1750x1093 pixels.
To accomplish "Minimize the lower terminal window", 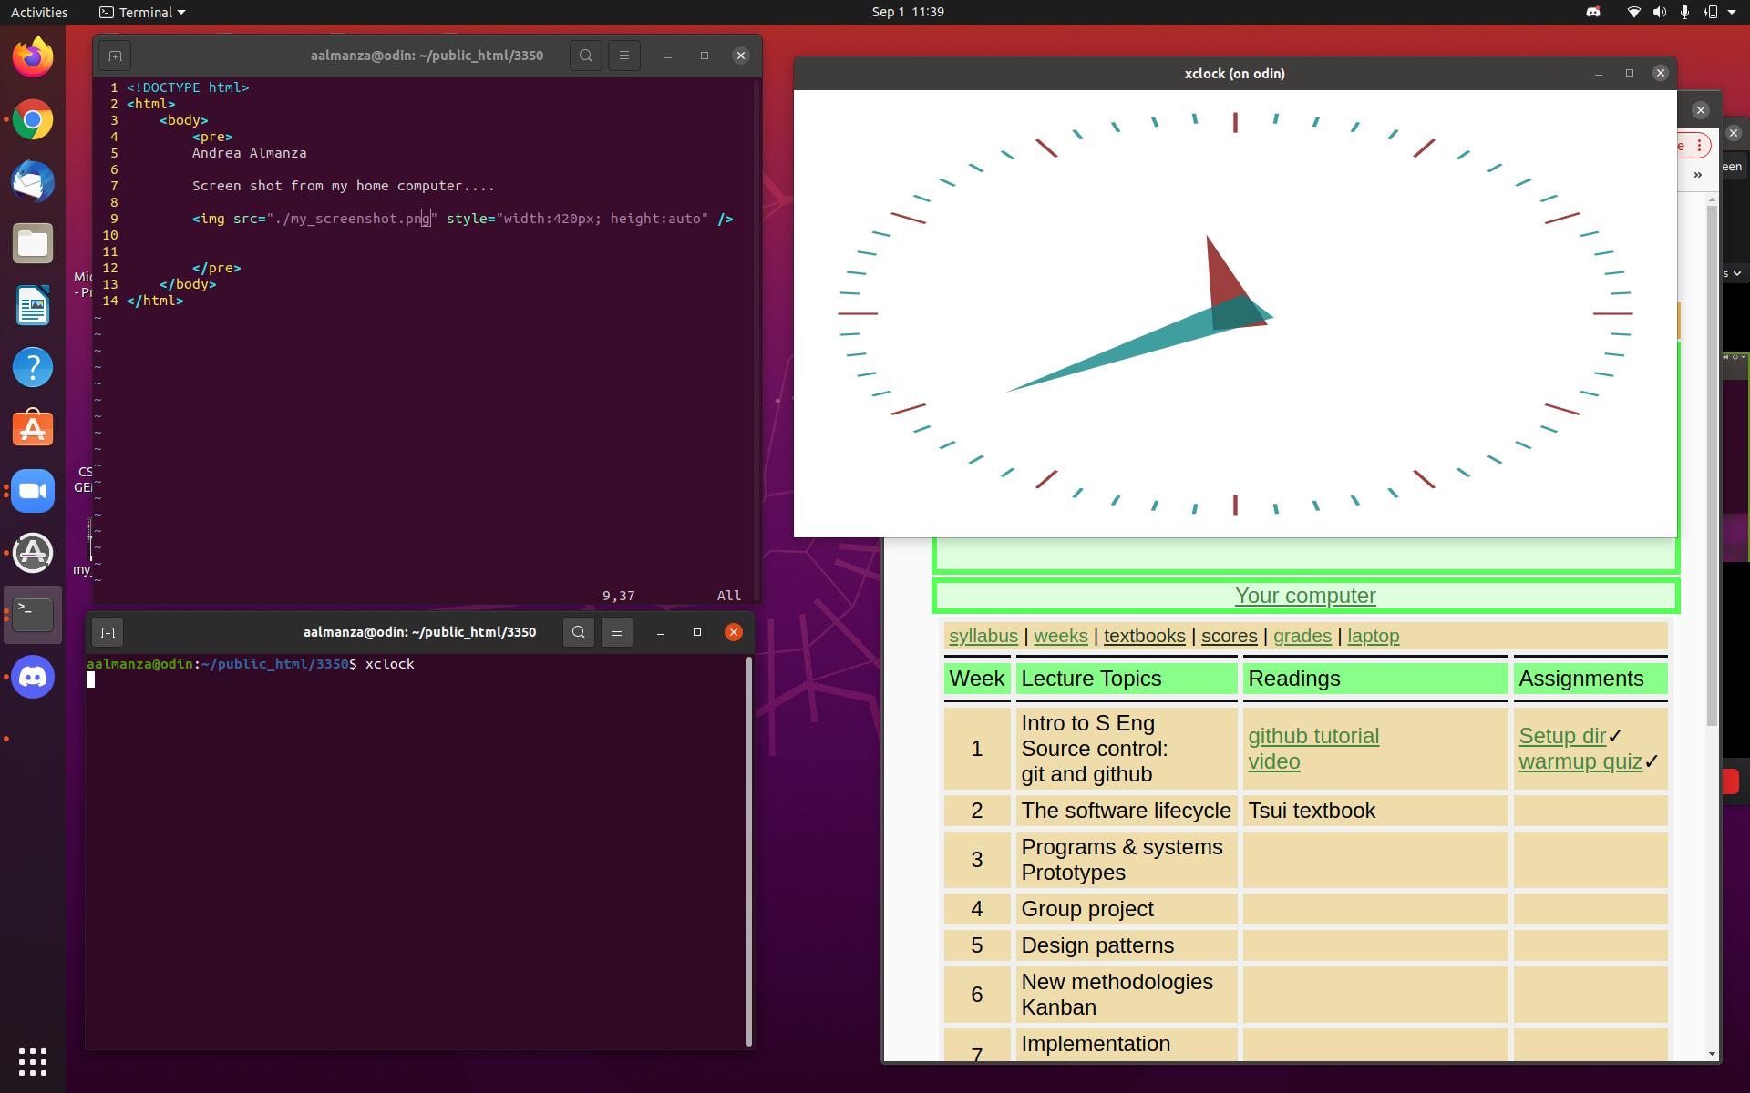I will click(x=661, y=632).
